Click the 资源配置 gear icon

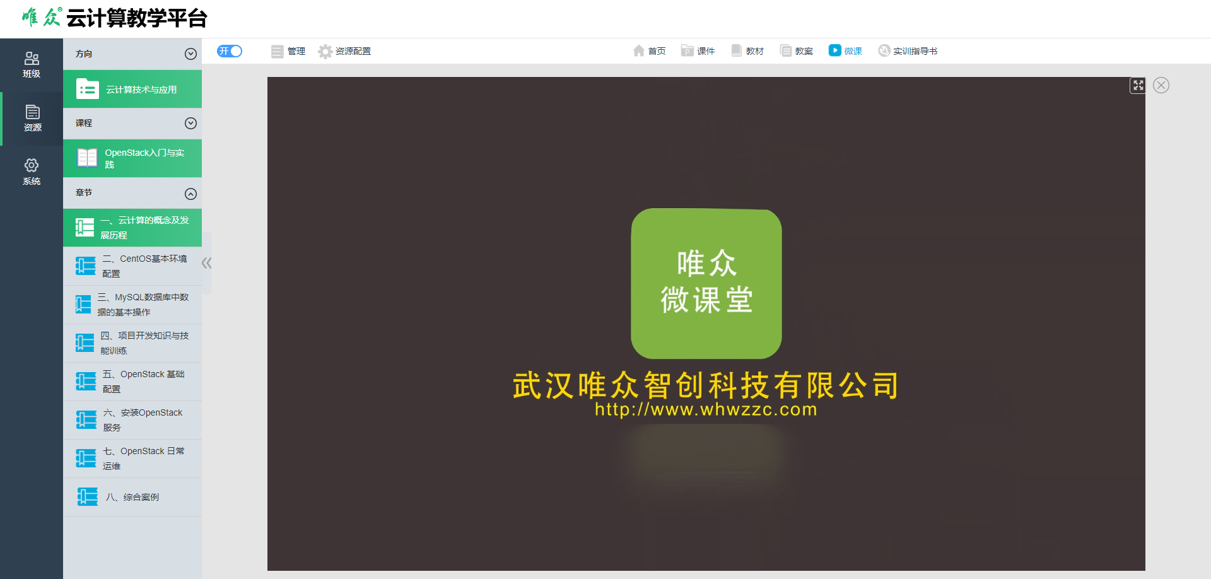click(325, 51)
